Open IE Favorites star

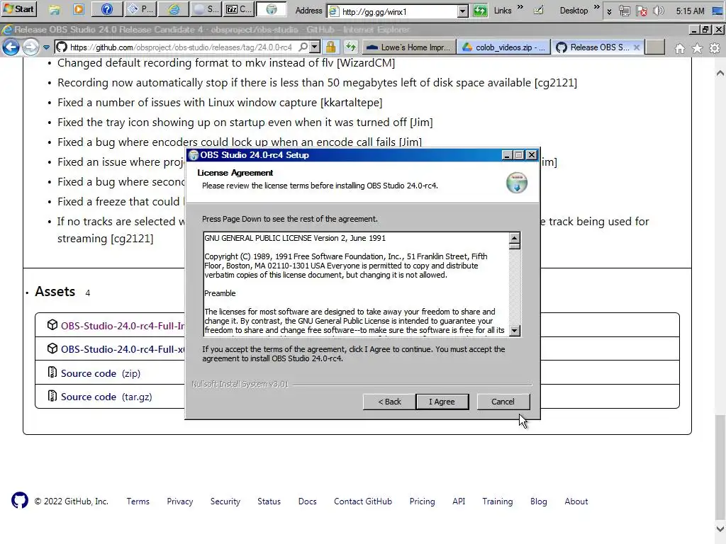697,48
